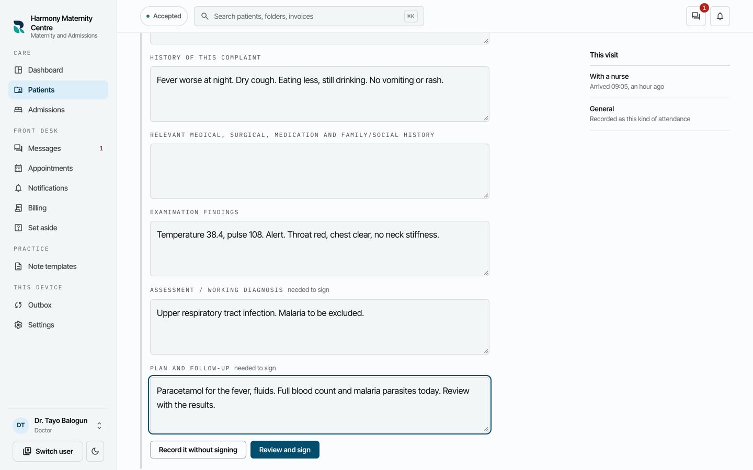The image size is (753, 470).
Task: Click the Settings gear icon
Action: (x=18, y=325)
